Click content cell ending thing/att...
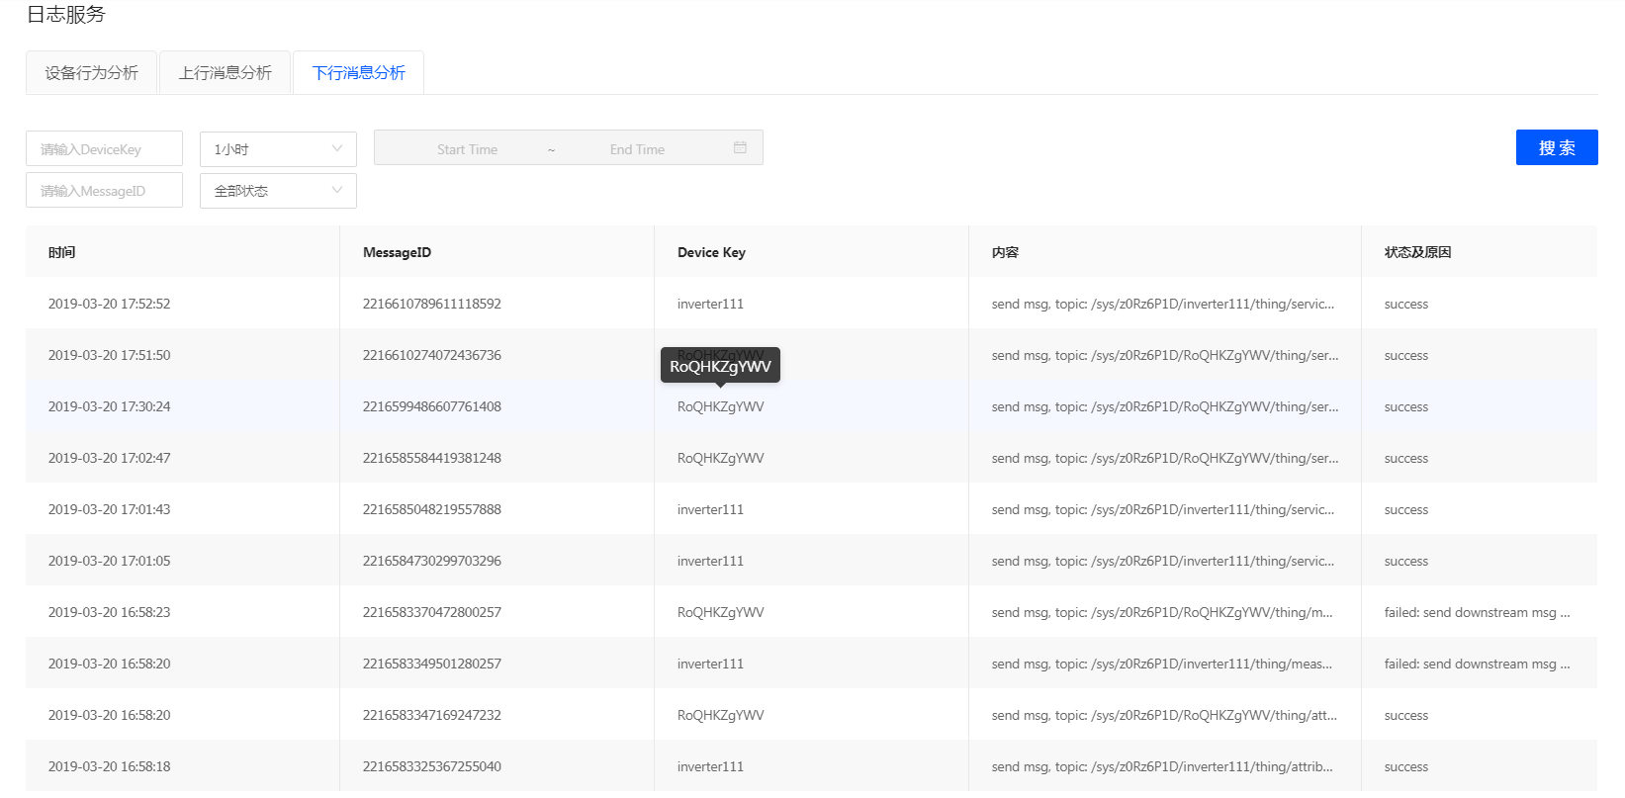This screenshot has width=1625, height=798. (x=1164, y=715)
